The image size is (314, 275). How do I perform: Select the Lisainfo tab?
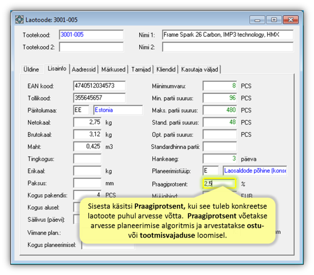click(x=57, y=69)
